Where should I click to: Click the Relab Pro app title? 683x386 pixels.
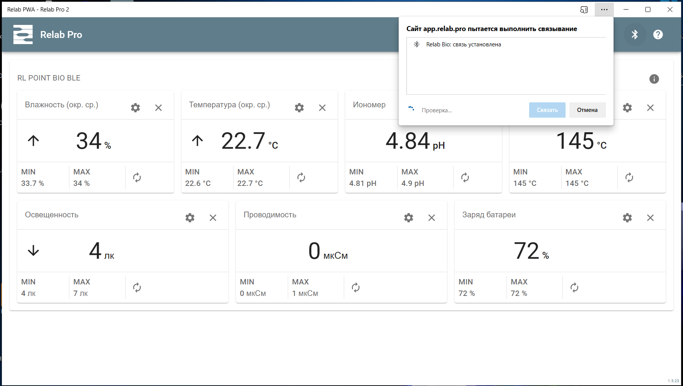click(61, 34)
